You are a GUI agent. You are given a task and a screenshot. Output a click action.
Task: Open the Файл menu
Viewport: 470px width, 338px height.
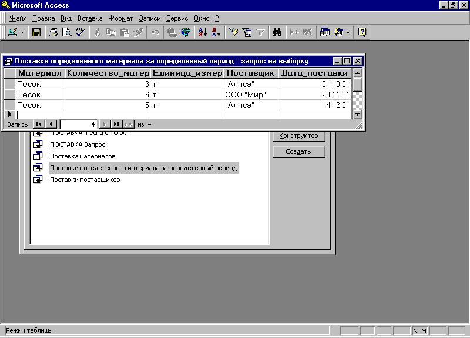click(18, 18)
